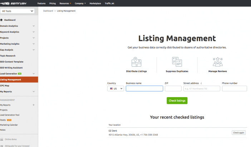Click the Manage Reviews people icon
Image resolution: width=251 pixels, height=147 pixels.
click(x=217, y=62)
